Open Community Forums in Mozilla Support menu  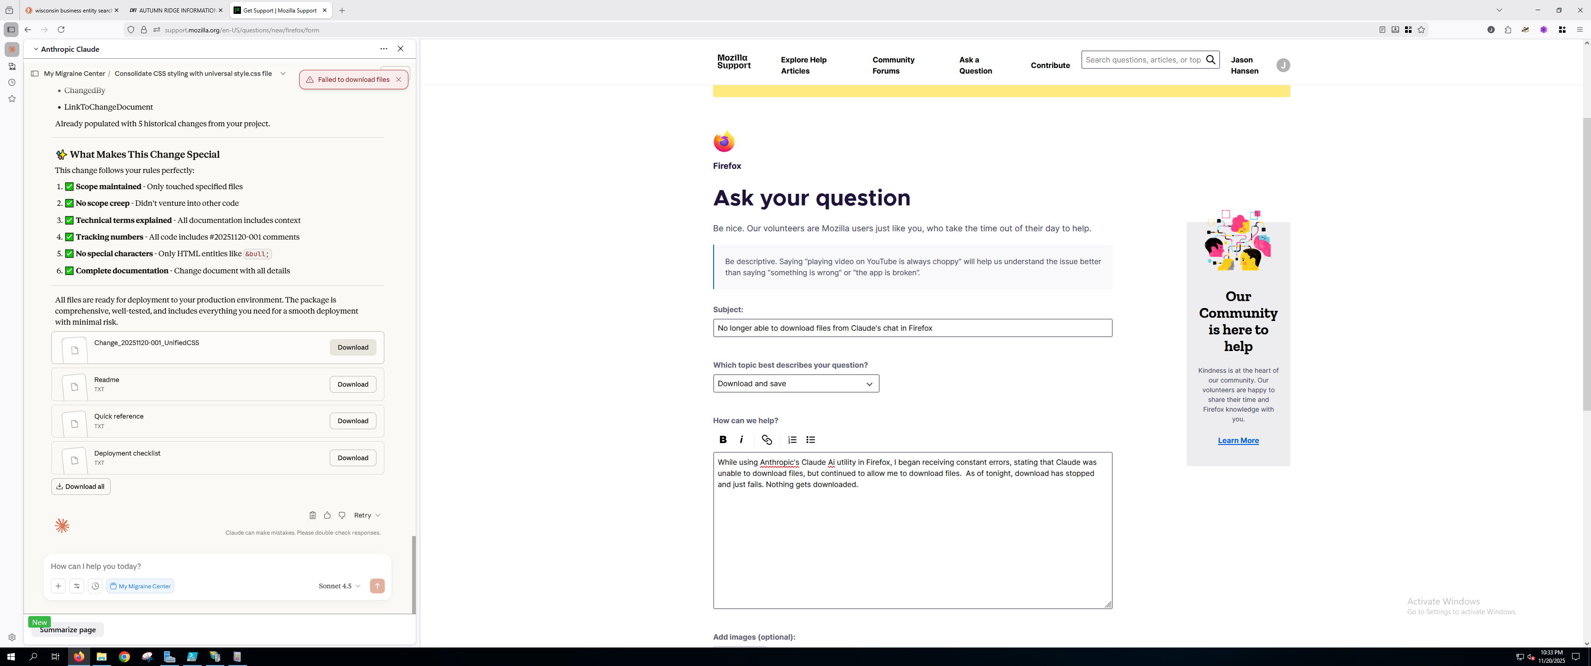click(893, 65)
